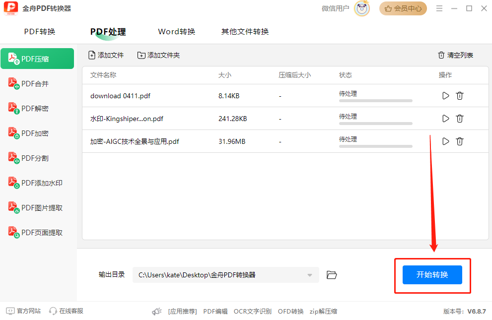Click progress bar of 水印-Kingshiper...on.pdf
Screen dimensions: 492x320
tap(376, 124)
